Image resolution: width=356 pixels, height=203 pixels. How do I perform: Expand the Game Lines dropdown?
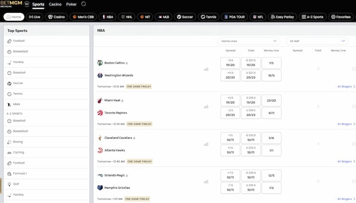pos(249,41)
